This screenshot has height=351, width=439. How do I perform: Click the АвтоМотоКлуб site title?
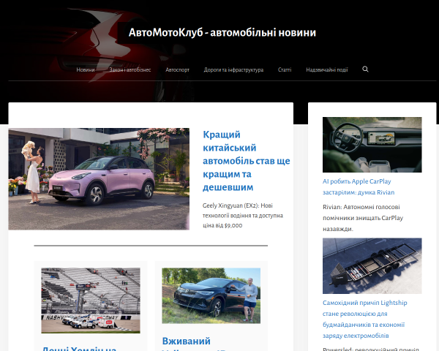point(222,32)
